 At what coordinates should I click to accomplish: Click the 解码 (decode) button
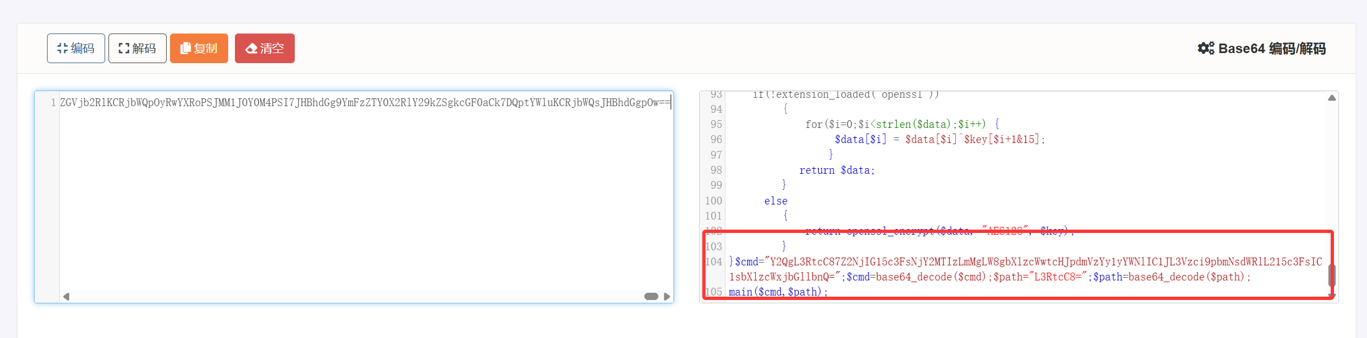tap(137, 49)
